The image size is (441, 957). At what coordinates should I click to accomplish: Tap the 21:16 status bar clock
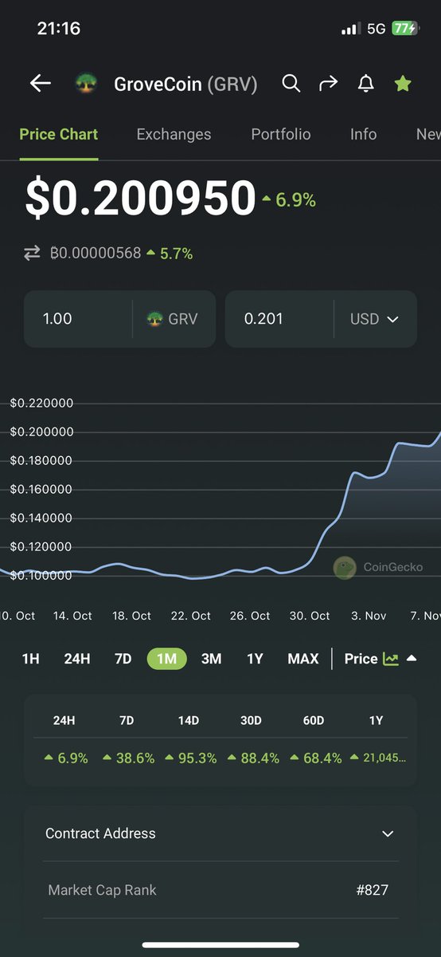pyautogui.click(x=59, y=28)
